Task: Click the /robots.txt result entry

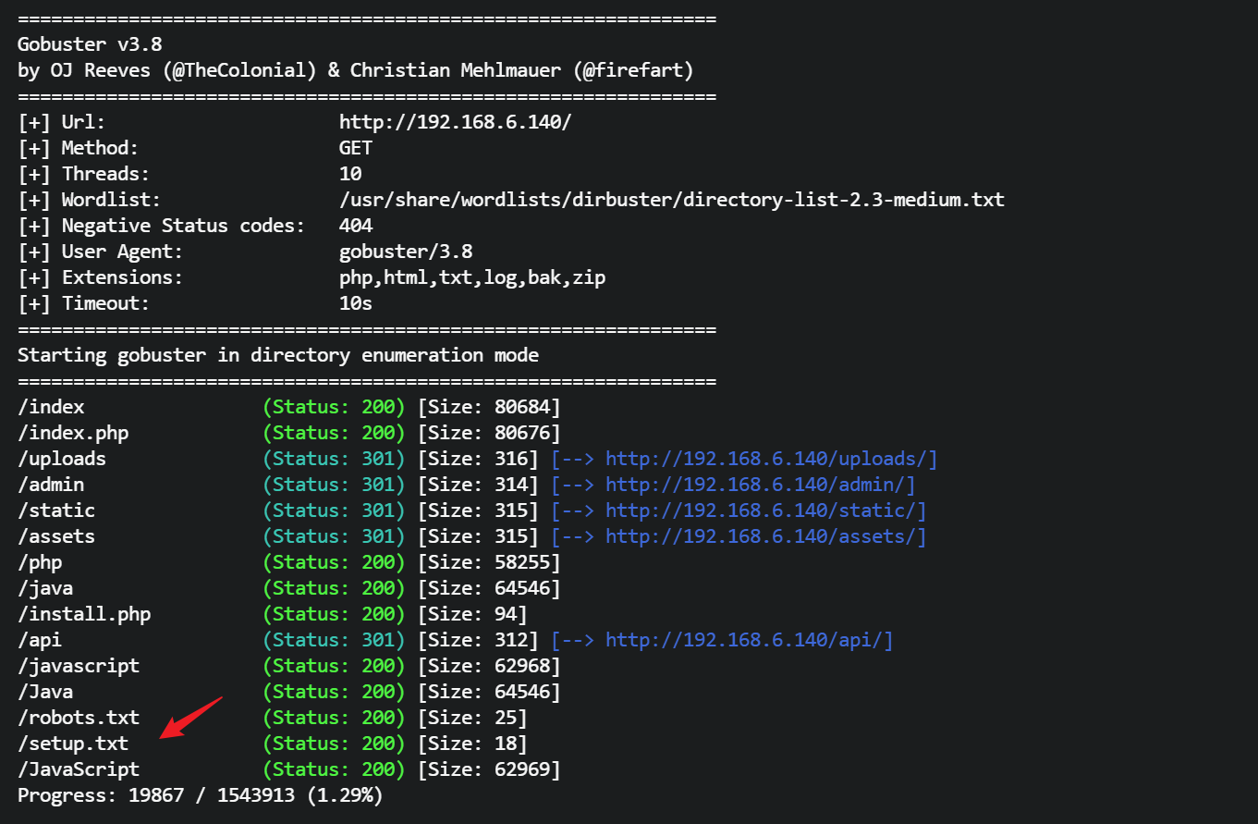Action: click(x=79, y=718)
